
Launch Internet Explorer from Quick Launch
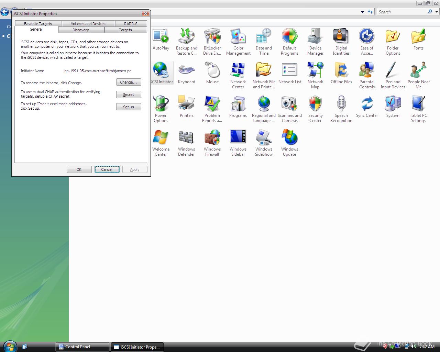coord(24,346)
